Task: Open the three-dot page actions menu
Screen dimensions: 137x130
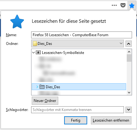Action: [114, 5]
